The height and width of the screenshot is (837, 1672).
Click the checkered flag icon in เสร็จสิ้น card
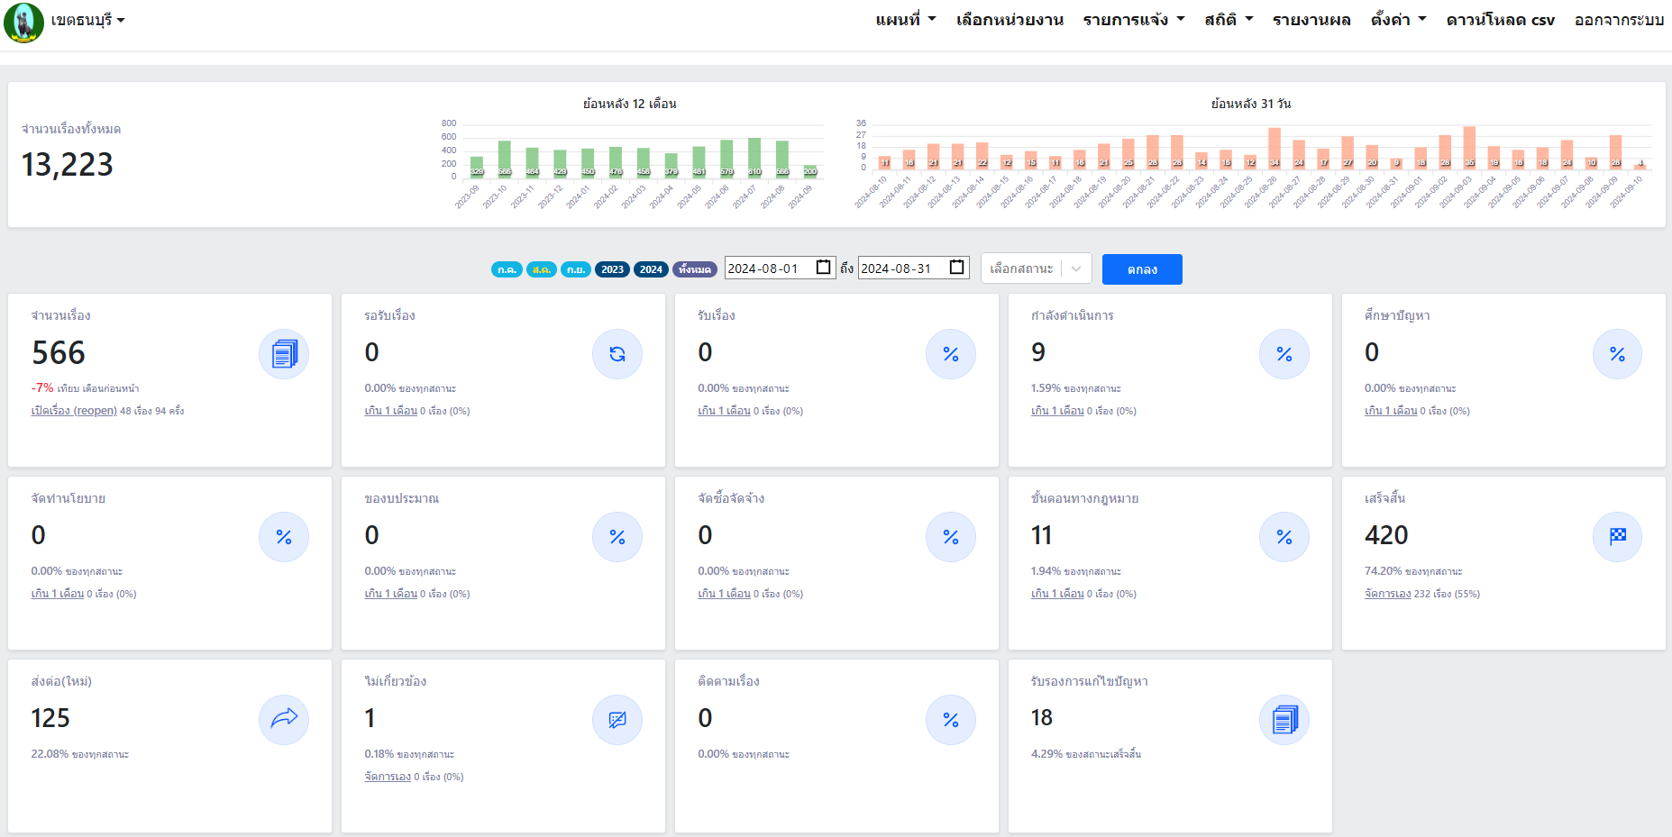click(1618, 537)
